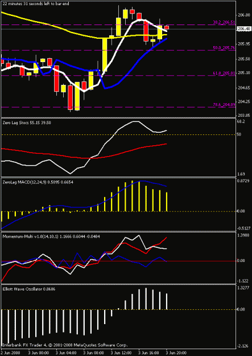Select the 61.8 205.01 Fibonacci level label

click(x=224, y=73)
